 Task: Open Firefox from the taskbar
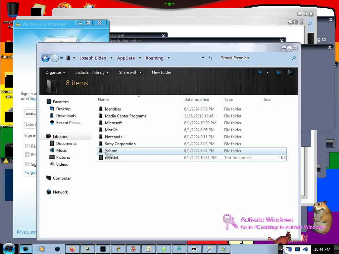(x=72, y=249)
